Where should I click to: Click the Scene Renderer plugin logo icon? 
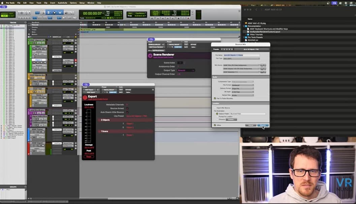pos(150,56)
